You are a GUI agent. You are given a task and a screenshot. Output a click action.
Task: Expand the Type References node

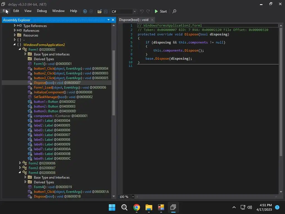pos(15,26)
